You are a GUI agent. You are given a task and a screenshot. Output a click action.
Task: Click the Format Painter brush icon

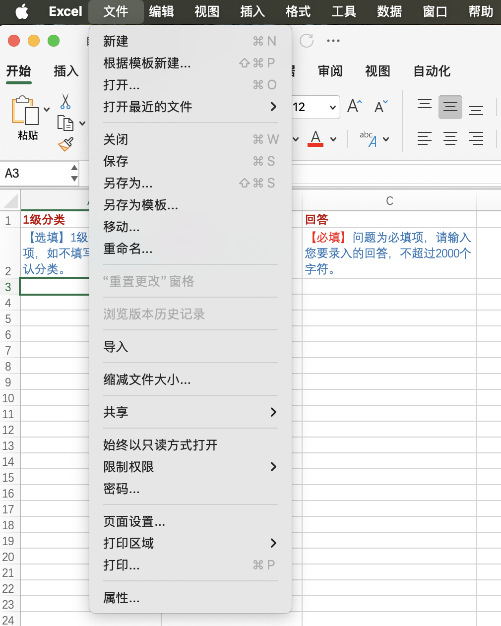click(65, 144)
